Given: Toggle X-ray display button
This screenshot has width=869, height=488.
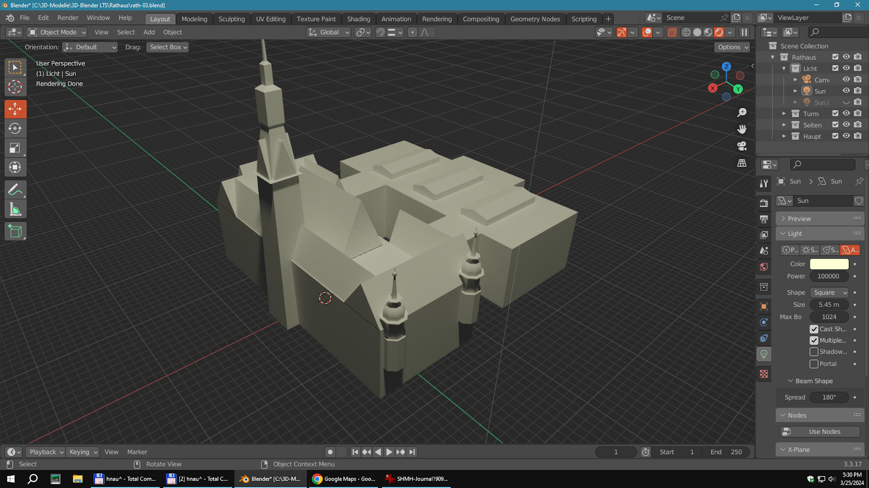Looking at the screenshot, I should [672, 33].
